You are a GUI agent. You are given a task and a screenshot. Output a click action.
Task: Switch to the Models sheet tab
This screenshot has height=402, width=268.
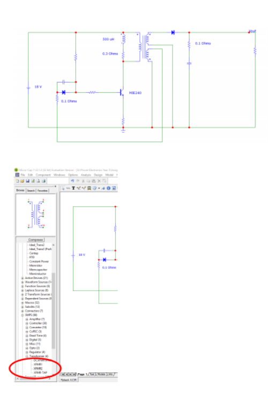101,374
